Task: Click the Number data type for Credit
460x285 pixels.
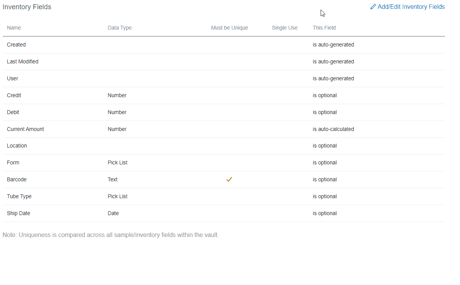Action: 117,95
